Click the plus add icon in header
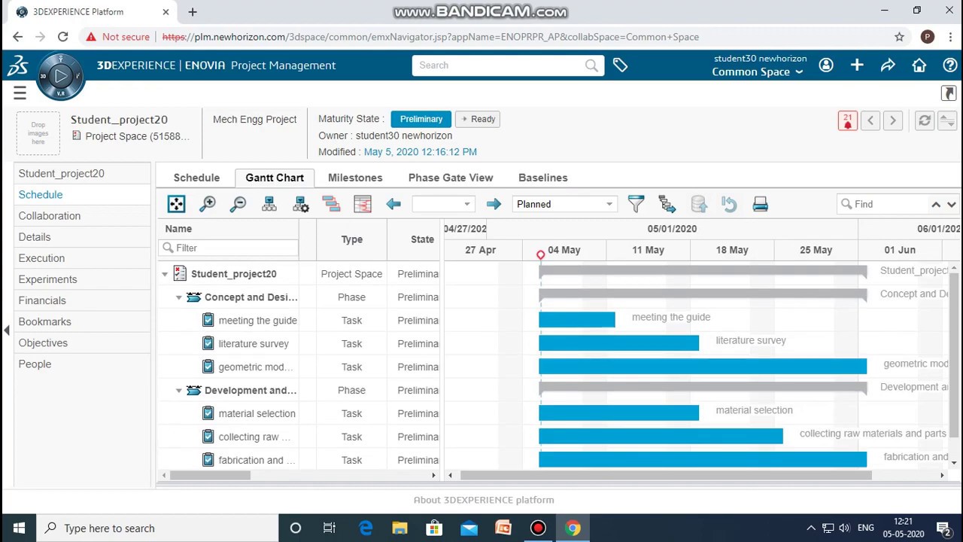963x542 pixels. pos(857,65)
